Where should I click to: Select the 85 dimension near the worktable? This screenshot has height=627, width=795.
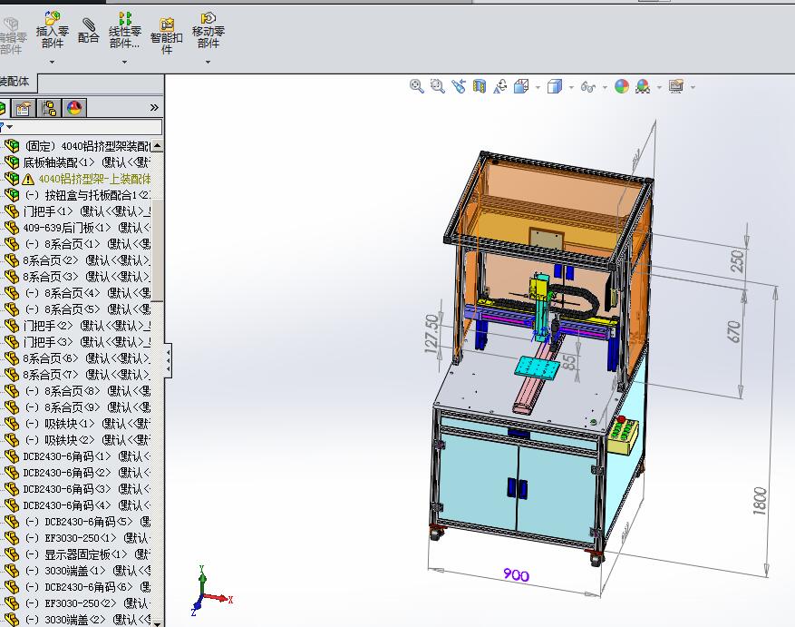pos(569,362)
